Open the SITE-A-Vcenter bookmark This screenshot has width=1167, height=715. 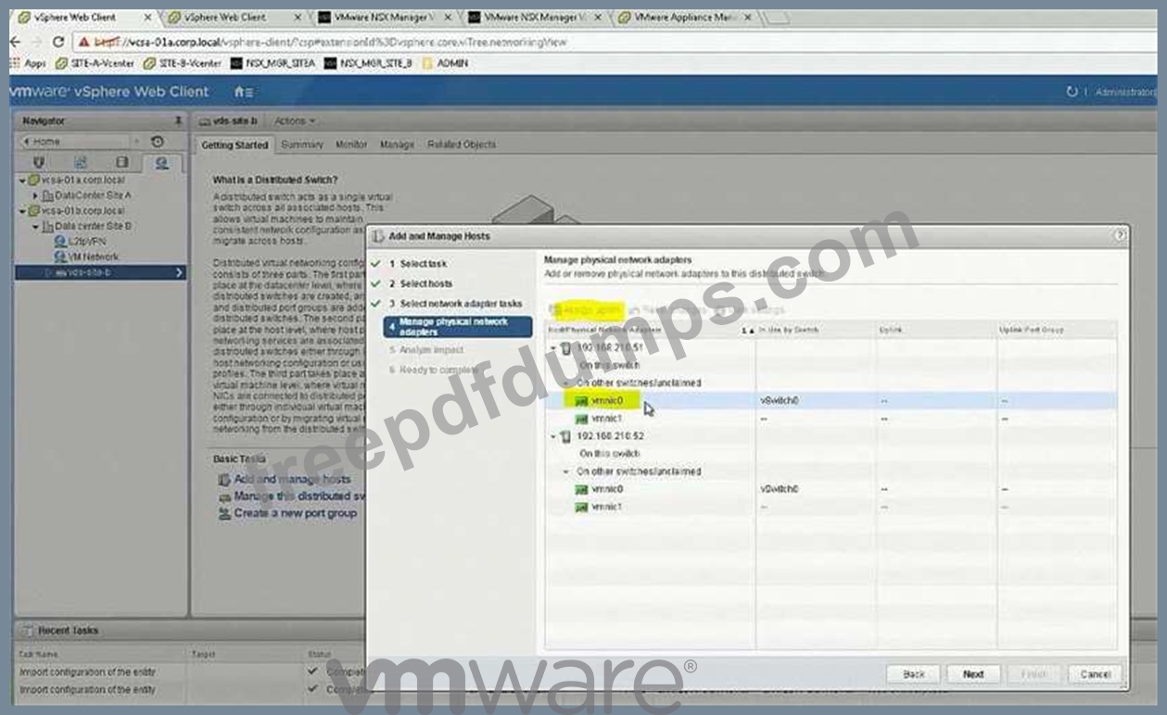[95, 63]
